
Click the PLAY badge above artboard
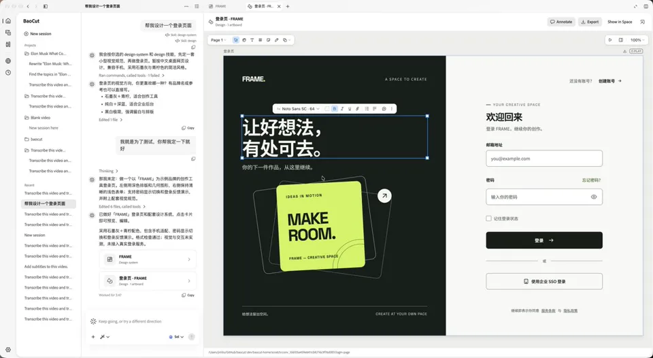636,51
